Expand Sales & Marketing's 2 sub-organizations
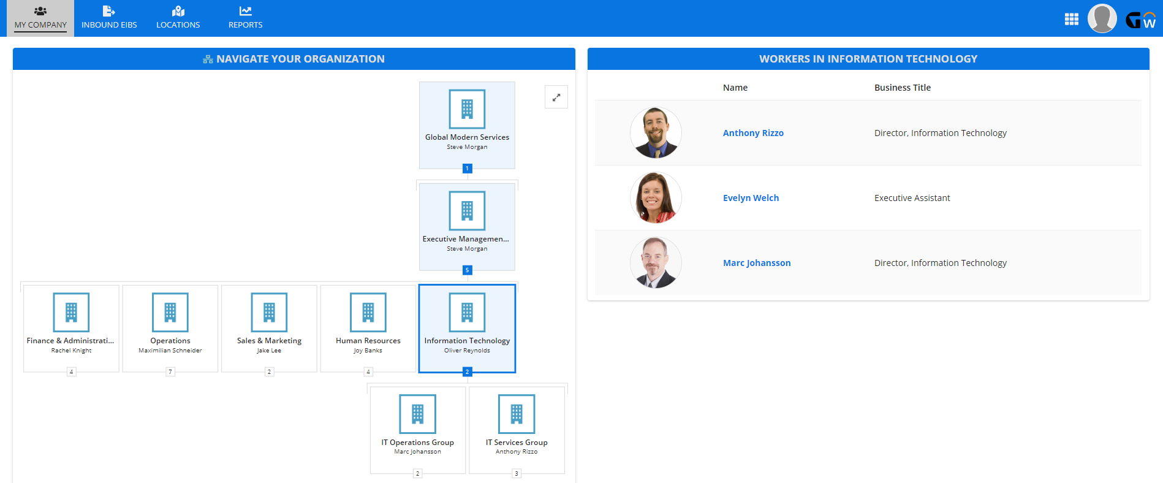This screenshot has width=1163, height=483. [x=269, y=372]
